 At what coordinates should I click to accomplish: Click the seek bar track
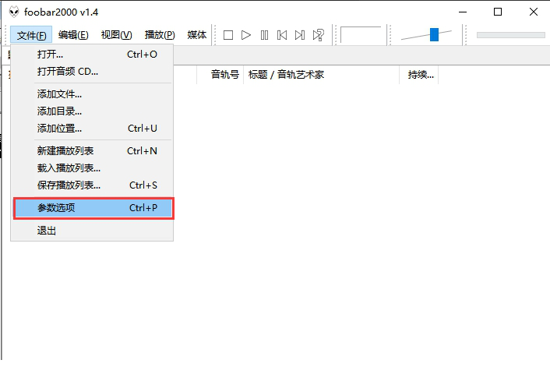pos(511,35)
